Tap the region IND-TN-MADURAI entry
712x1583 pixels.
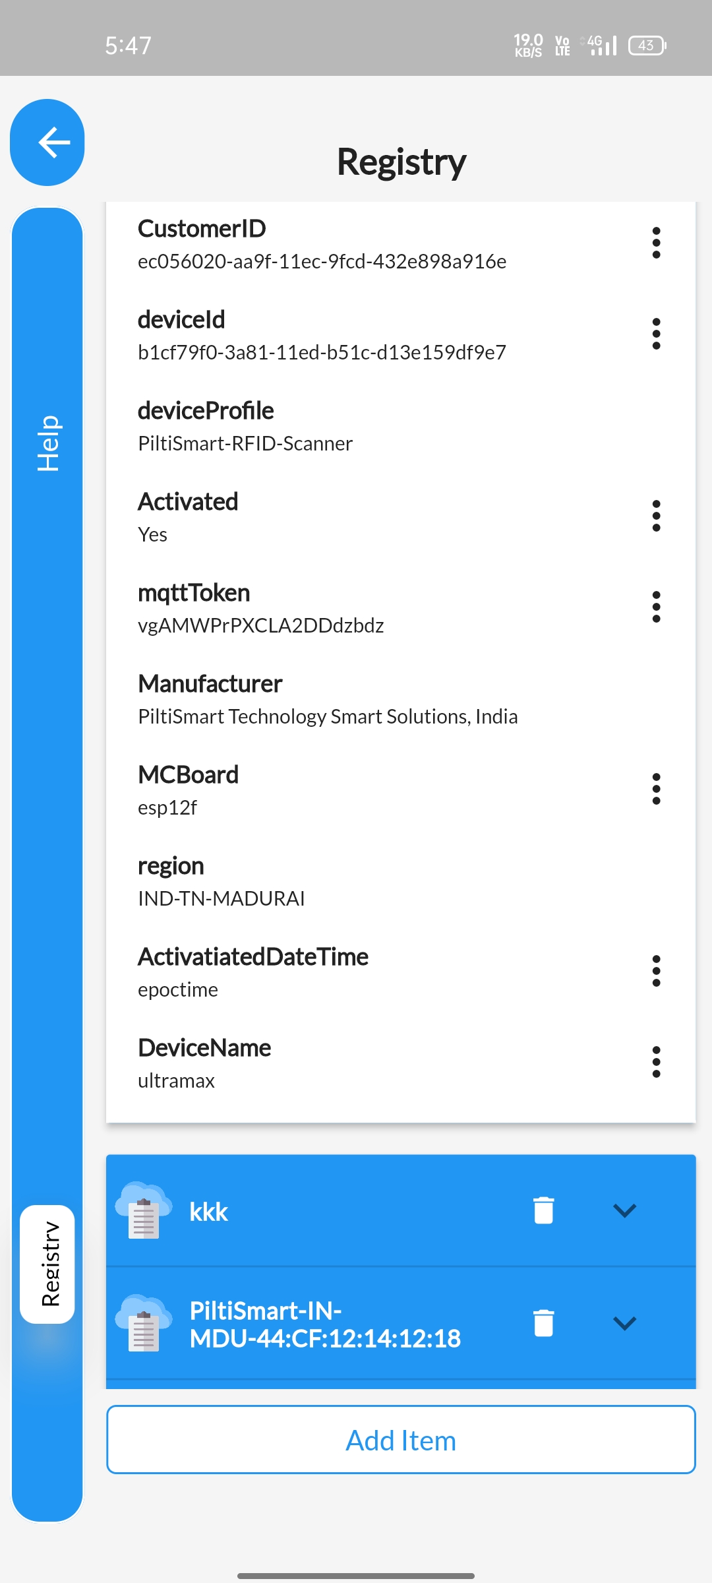pos(401,881)
